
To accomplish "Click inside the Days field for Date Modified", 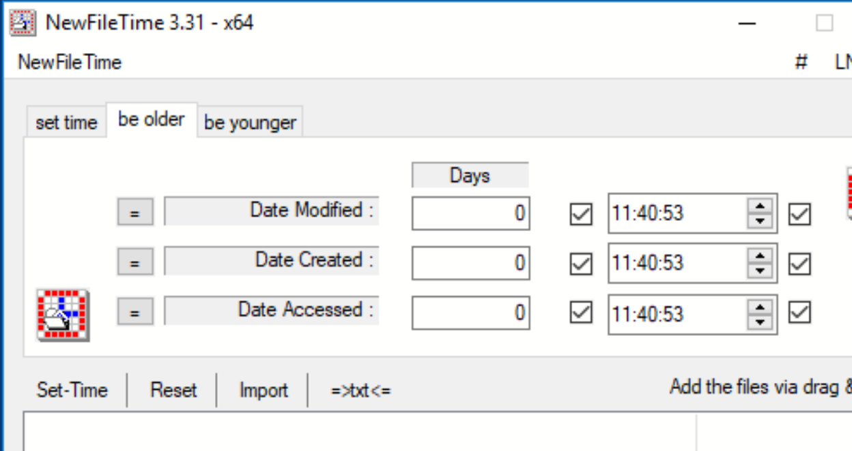I will tap(470, 213).
